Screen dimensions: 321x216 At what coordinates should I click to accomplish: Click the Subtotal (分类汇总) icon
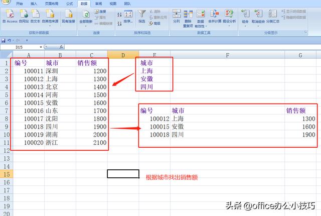point(273,16)
